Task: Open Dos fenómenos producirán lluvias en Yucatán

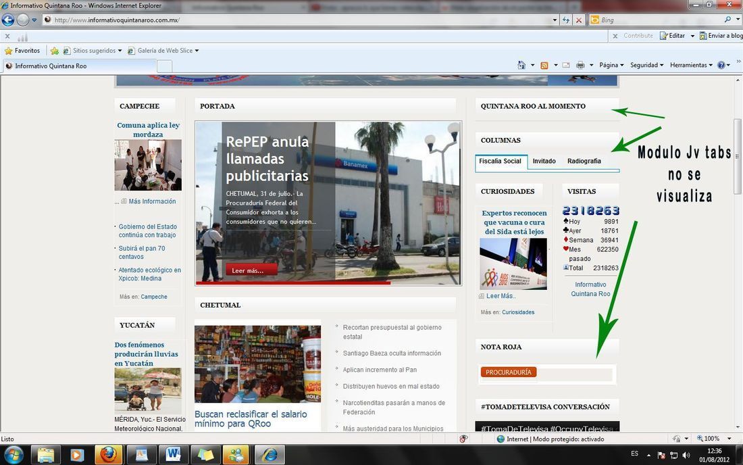Action: point(146,354)
